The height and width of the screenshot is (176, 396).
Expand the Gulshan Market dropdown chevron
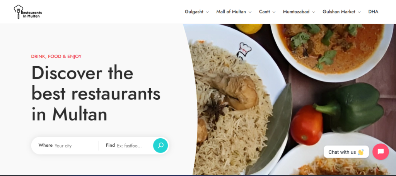coord(359,12)
